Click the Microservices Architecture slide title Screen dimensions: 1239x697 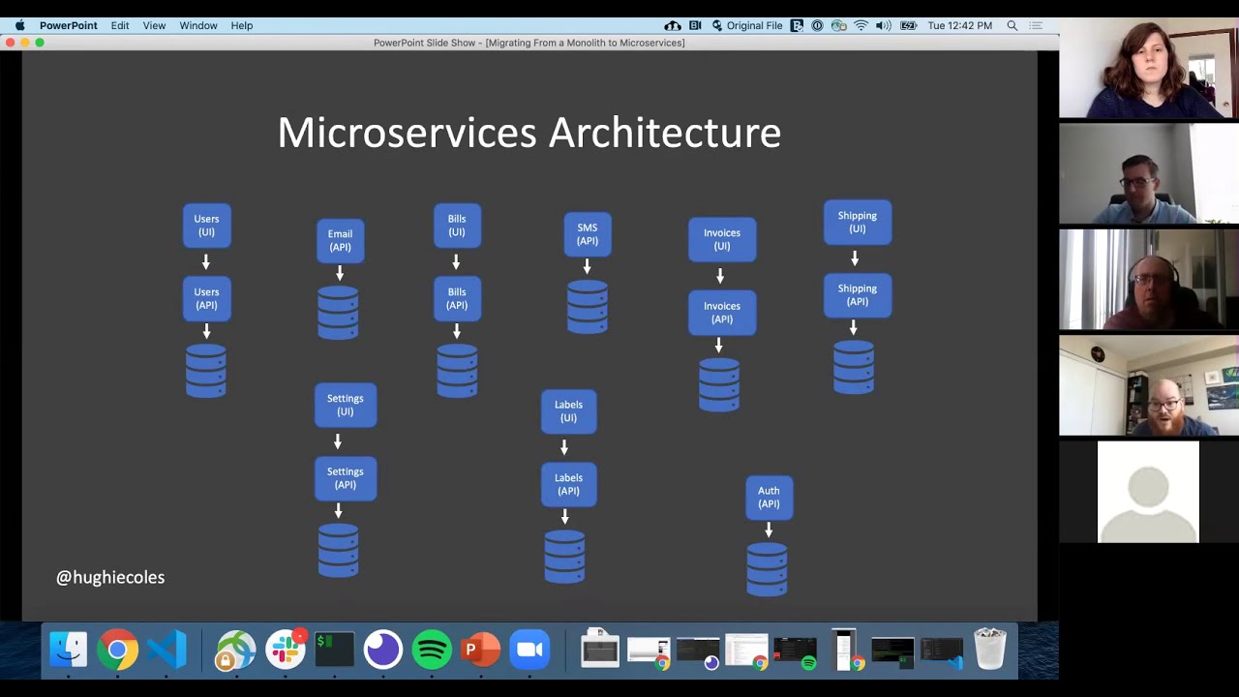pyautogui.click(x=529, y=133)
